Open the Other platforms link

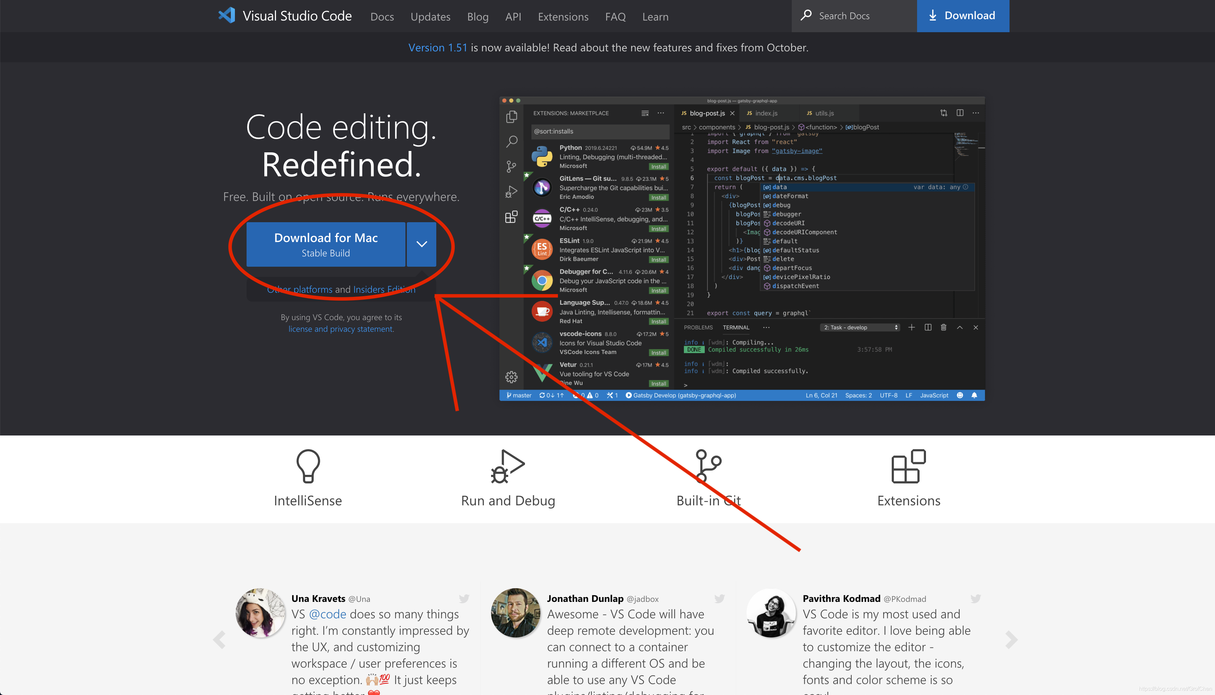(299, 289)
